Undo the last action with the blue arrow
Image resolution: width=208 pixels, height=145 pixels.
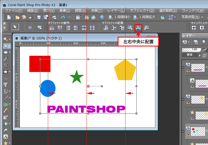tap(63, 17)
